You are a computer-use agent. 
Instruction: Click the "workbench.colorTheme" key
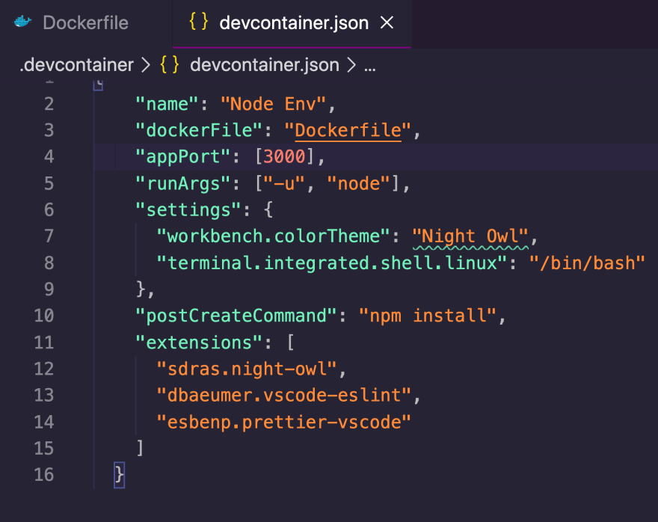click(273, 236)
